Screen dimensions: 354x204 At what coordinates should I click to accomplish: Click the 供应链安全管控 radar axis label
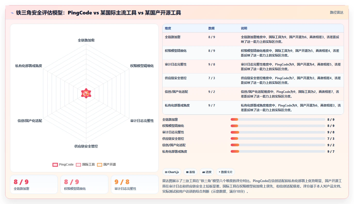pos(86,146)
